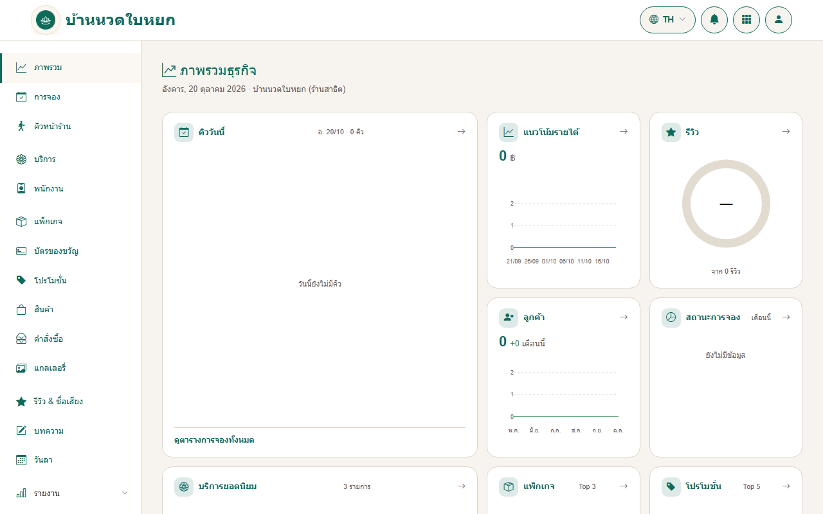Open the language selector TH dropdown

click(667, 19)
